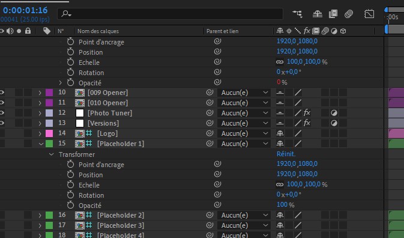
Task: Click the effects fx column header icon
Action: pyautogui.click(x=307, y=31)
